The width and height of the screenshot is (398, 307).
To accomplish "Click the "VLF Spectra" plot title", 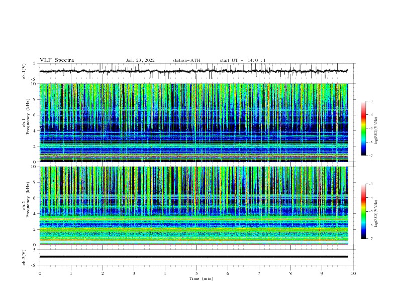I will [57, 60].
